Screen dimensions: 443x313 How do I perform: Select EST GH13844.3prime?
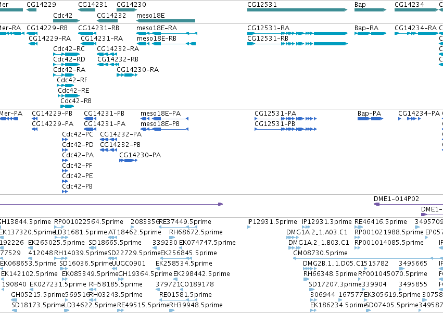click(x=25, y=222)
